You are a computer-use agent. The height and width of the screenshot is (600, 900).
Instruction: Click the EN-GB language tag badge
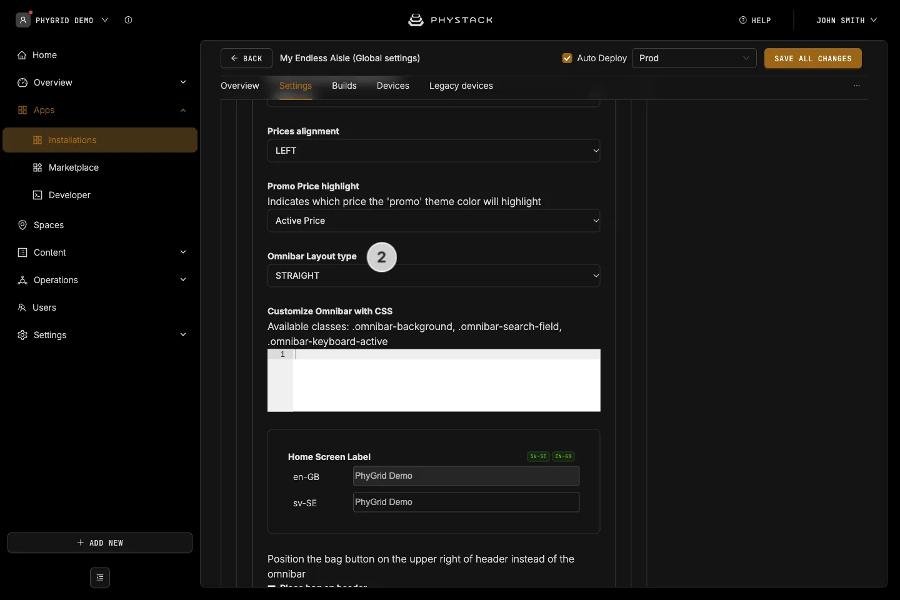tap(563, 456)
